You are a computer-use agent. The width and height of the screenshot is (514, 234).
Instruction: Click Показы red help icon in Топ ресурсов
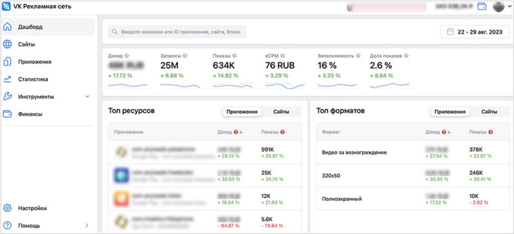(x=283, y=132)
